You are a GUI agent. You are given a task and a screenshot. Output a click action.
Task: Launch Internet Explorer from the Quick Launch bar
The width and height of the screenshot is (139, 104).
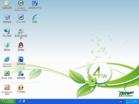point(20,101)
